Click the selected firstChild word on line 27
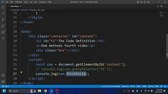 (76, 74)
